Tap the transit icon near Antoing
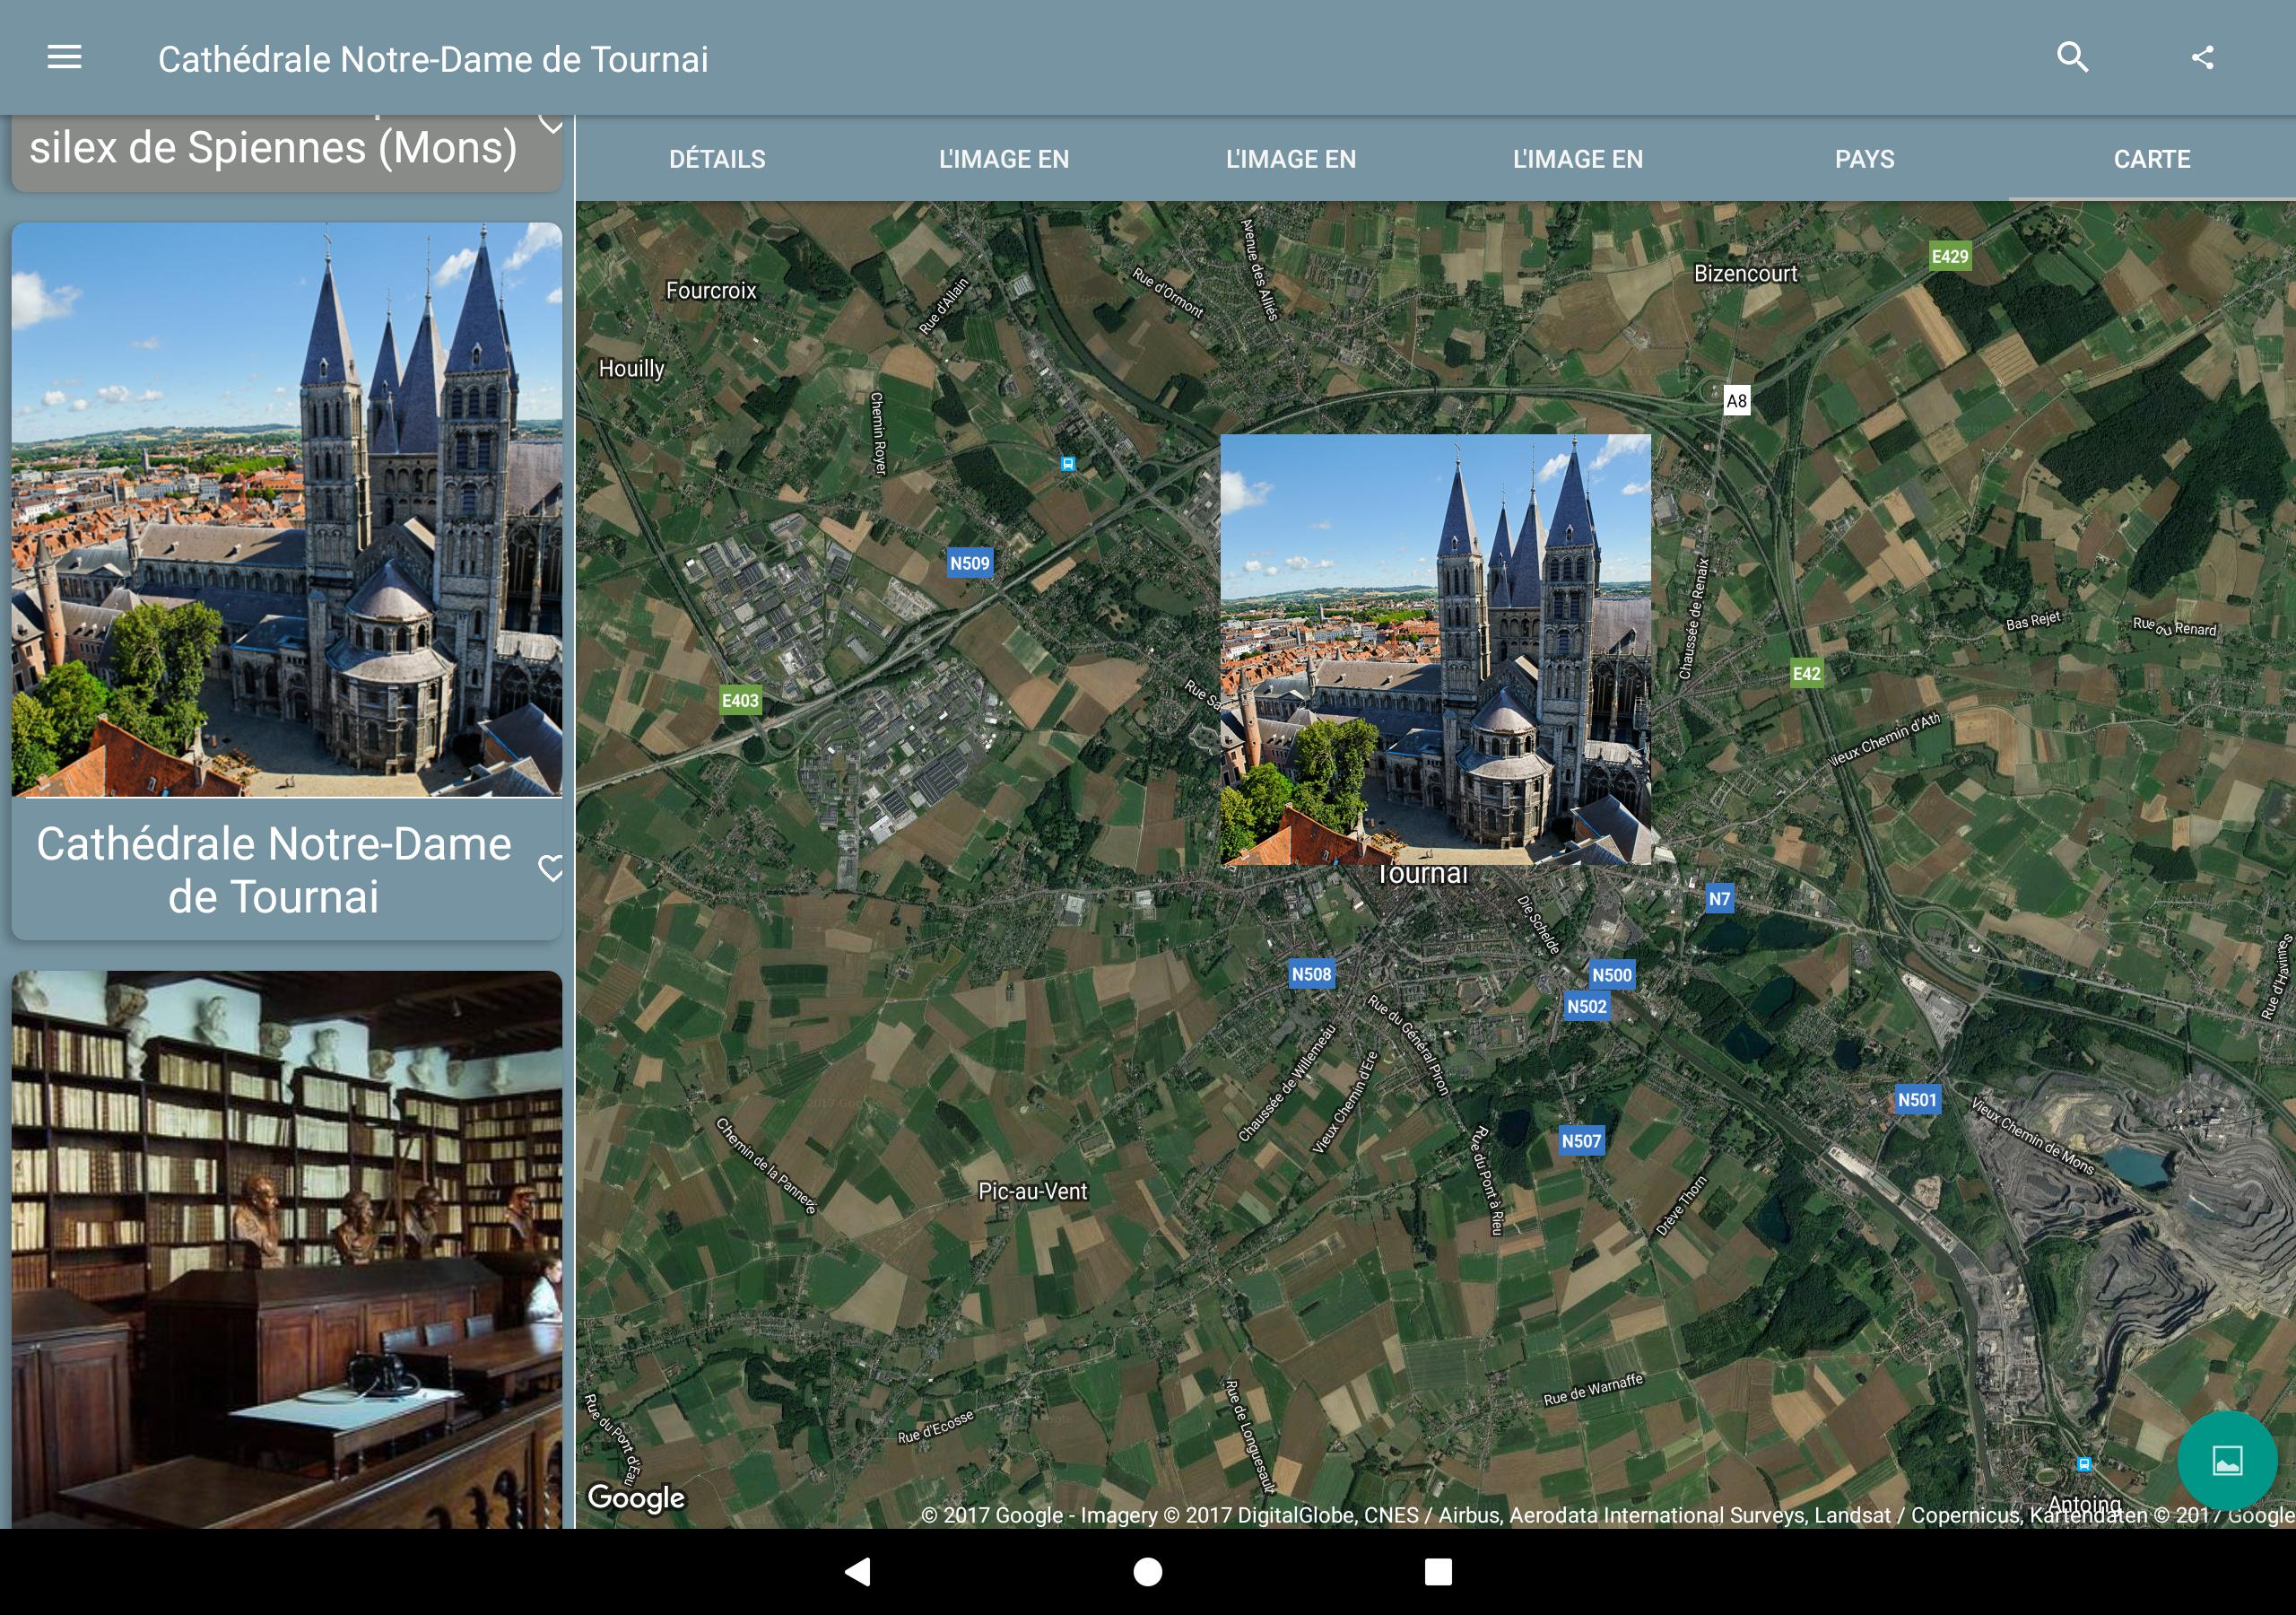The width and height of the screenshot is (2296, 1615). point(2084,1464)
